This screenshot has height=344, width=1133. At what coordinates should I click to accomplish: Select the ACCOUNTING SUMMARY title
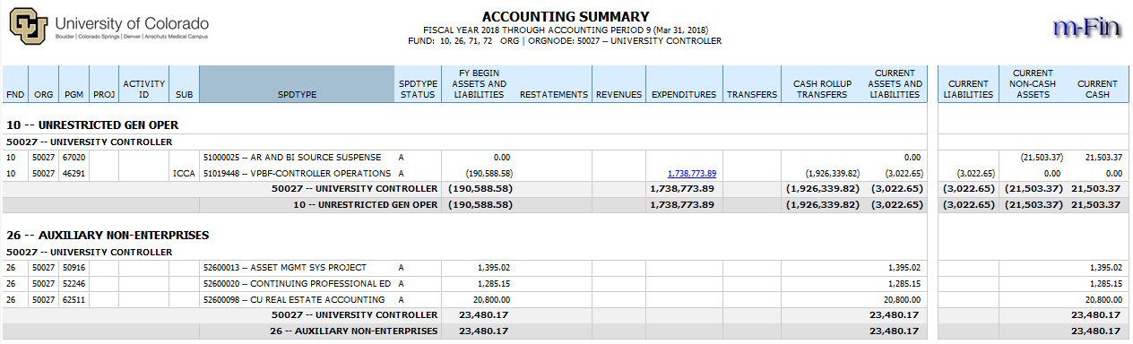point(566,16)
